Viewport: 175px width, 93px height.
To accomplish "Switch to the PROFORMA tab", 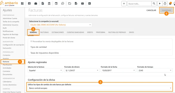I will coord(100,32).
